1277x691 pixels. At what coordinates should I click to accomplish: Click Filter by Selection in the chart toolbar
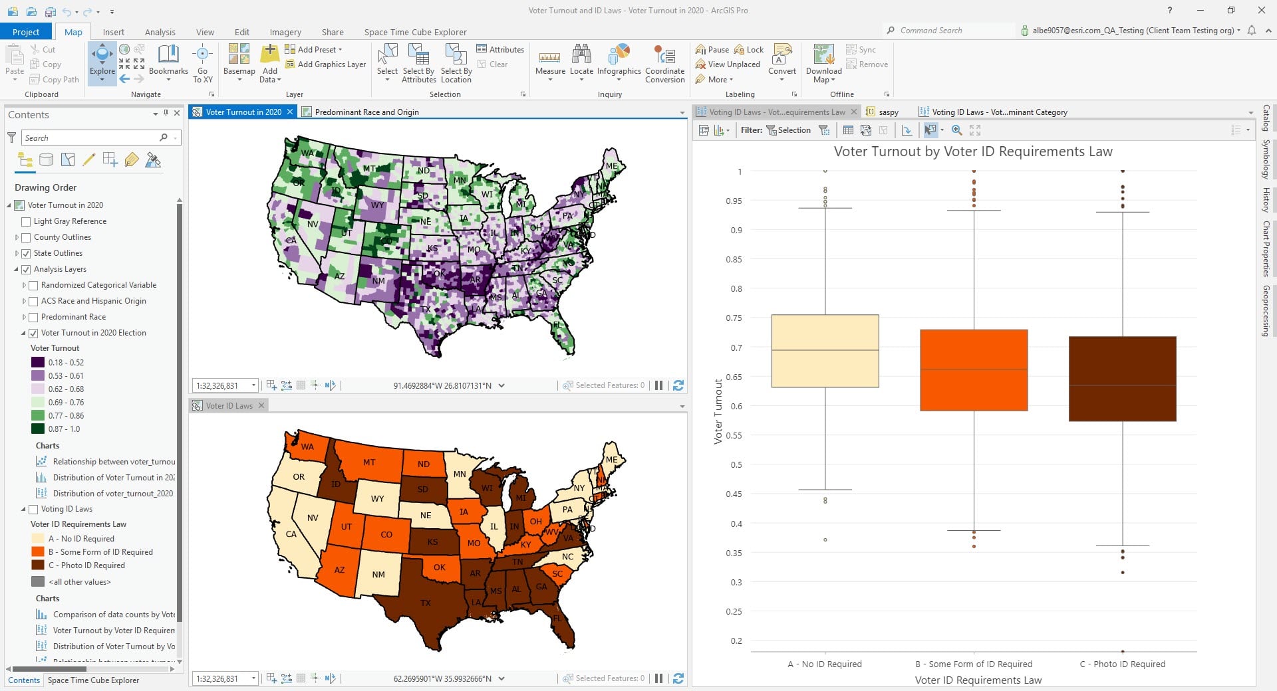tap(789, 130)
